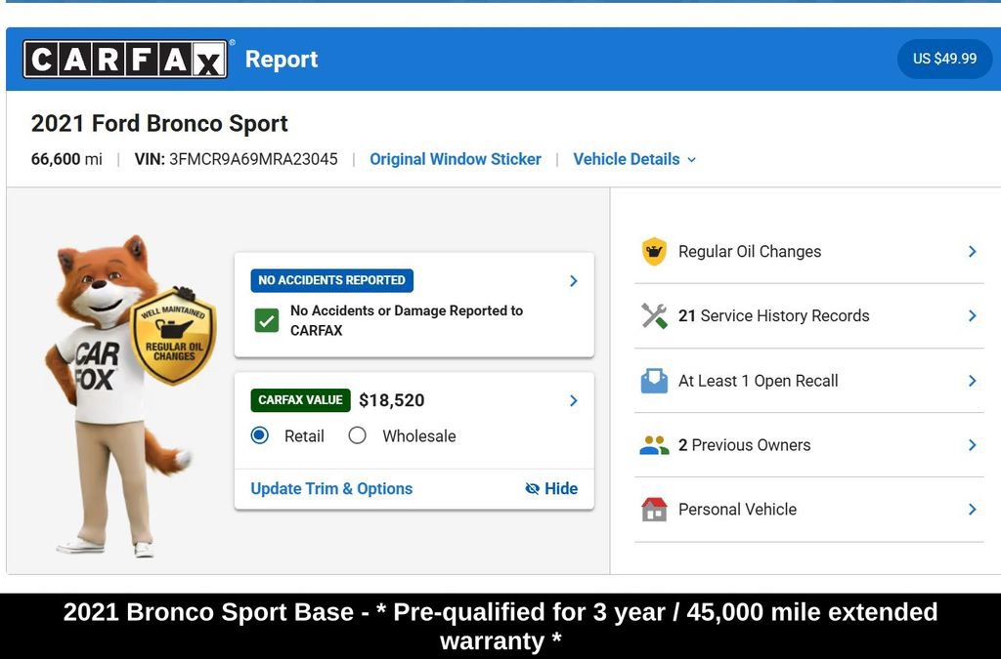Click the At Least 1 Open Recall text
Image resolution: width=1001 pixels, height=659 pixels.
coord(759,381)
